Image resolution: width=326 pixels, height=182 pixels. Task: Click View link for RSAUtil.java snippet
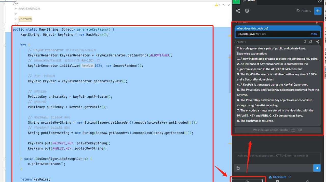pyautogui.click(x=314, y=34)
